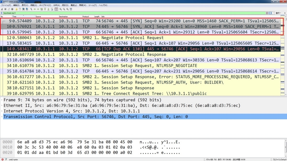Viewport: 287px width, 161px height.
Task: Click the save capture file icon
Action: (x=20, y=9)
